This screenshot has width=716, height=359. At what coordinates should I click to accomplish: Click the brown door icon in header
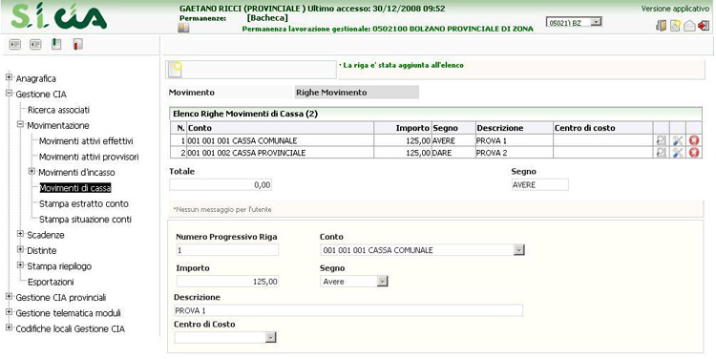[x=661, y=26]
